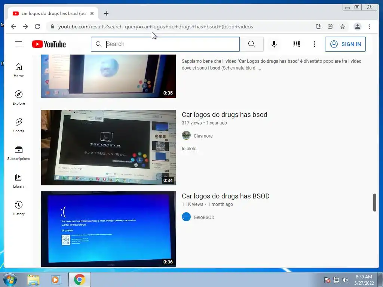Open the GeloBSOD channel name
The image size is (383, 287).
tap(204, 217)
